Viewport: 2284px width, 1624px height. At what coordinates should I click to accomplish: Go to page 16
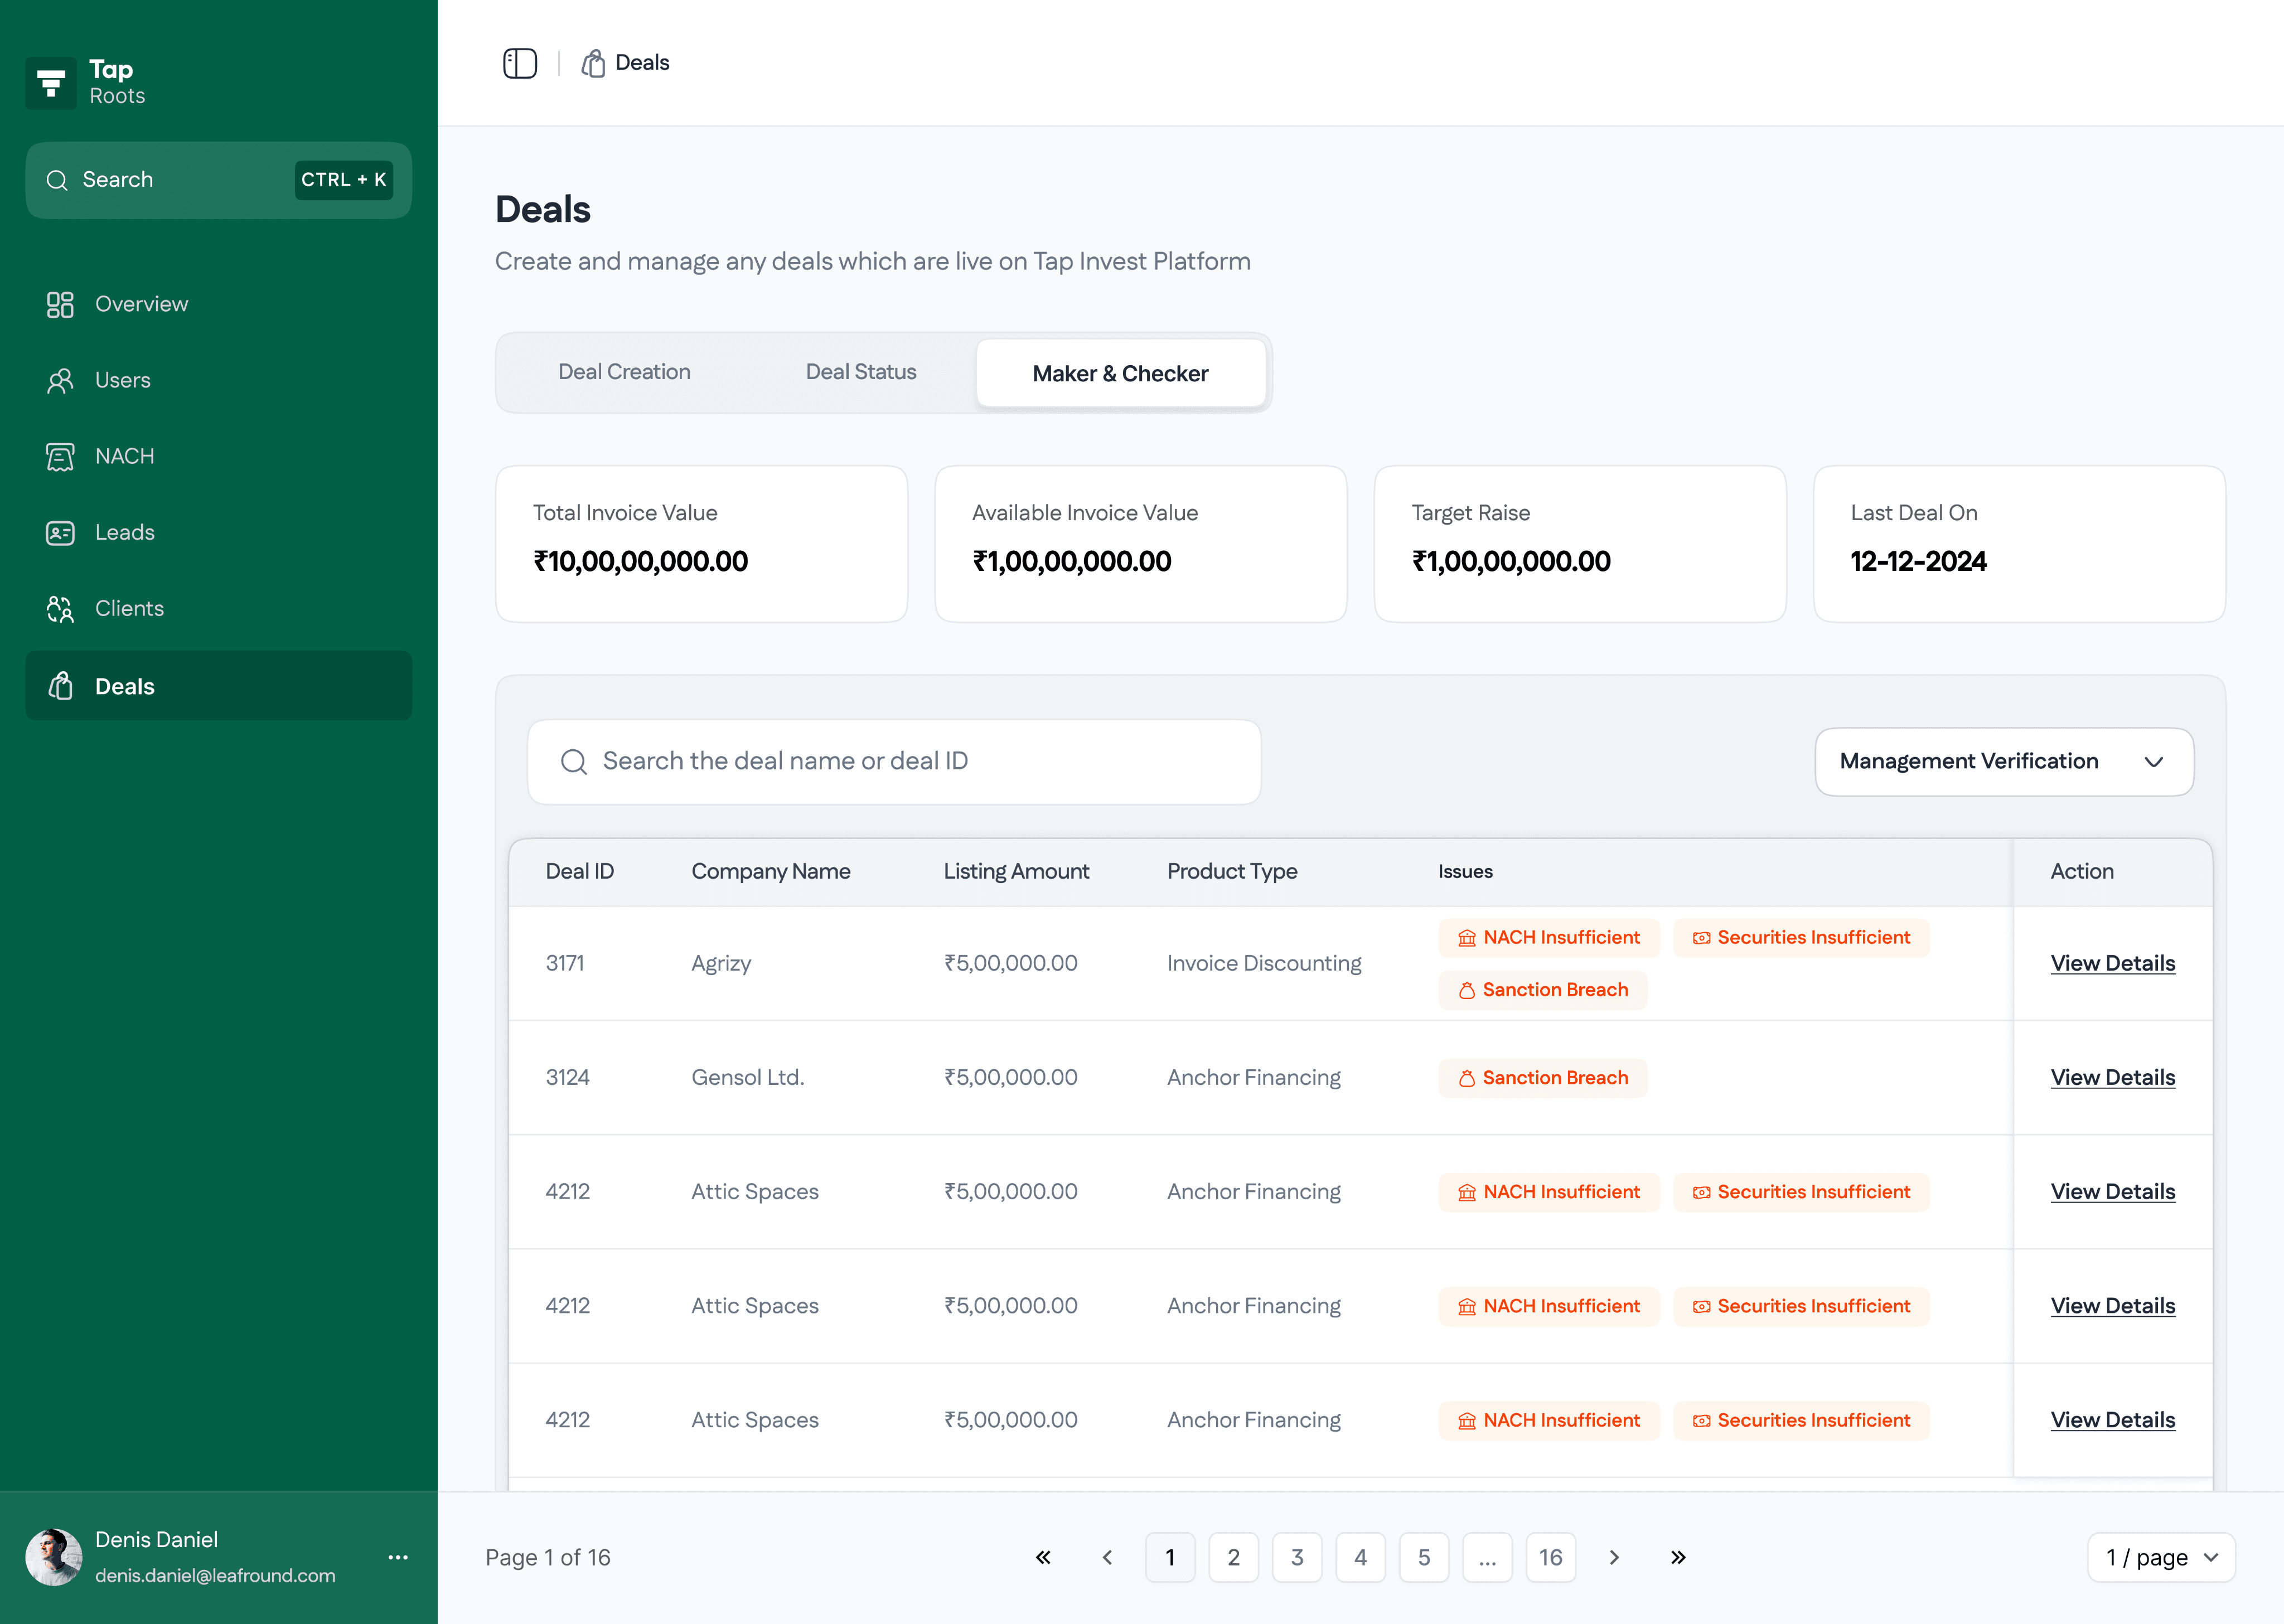(1550, 1557)
